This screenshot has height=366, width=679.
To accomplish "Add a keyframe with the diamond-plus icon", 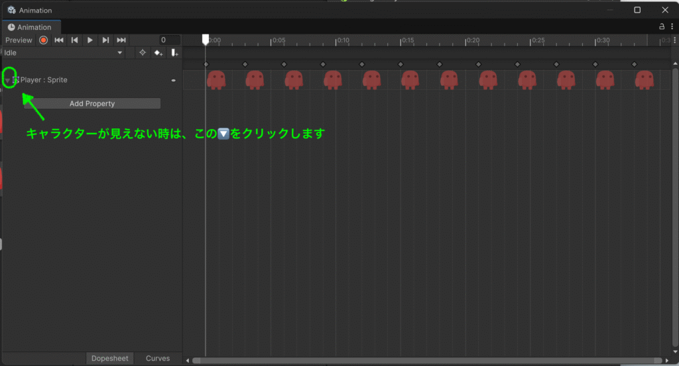I will (158, 53).
